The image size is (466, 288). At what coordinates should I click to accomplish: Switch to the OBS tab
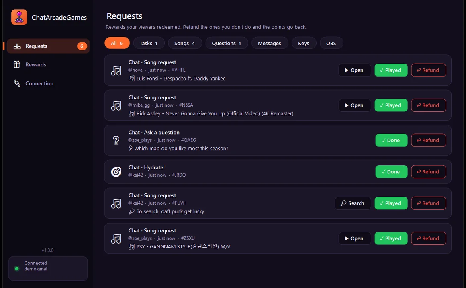(x=331, y=43)
